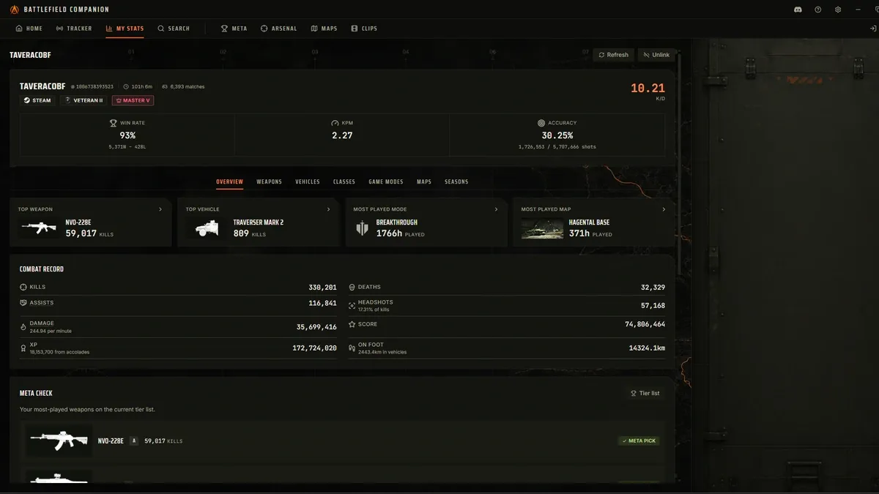Screen dimensions: 879x494
Task: Click the 14324.1km on foot value
Action: point(647,348)
